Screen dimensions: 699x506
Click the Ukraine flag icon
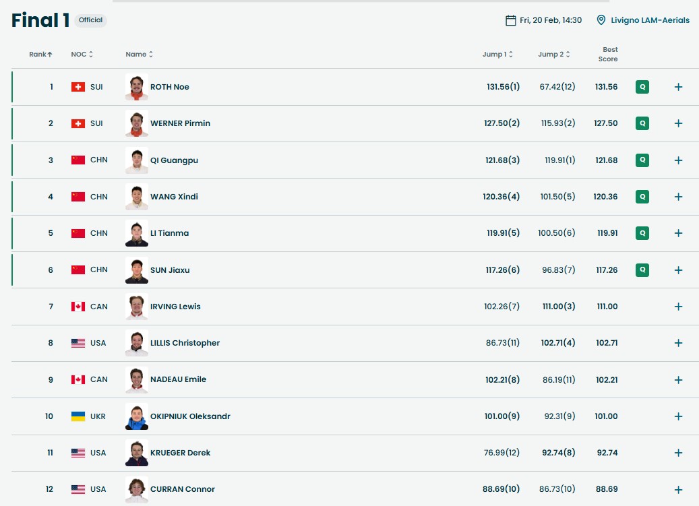[x=78, y=416]
